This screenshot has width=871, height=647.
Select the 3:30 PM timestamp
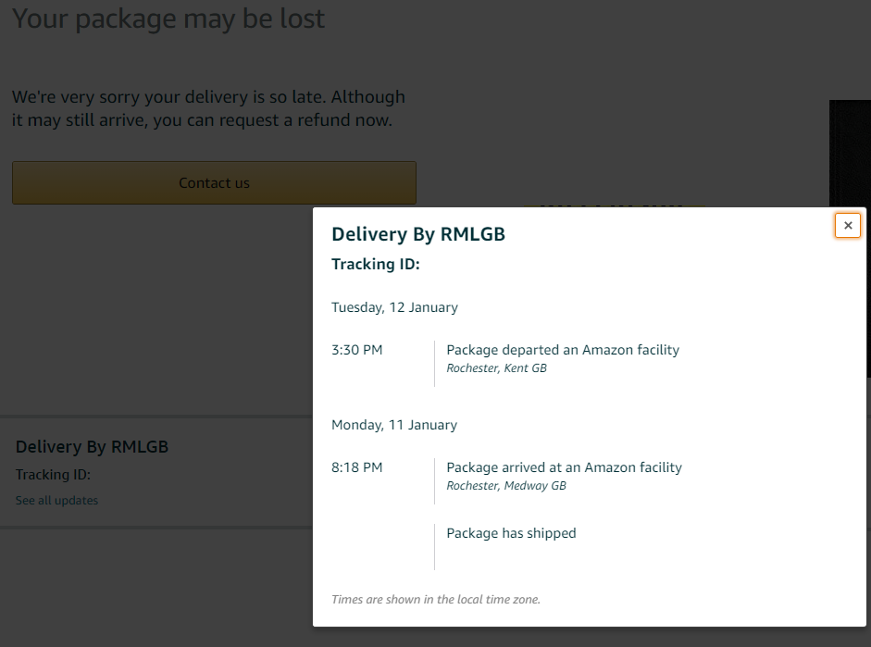point(357,350)
